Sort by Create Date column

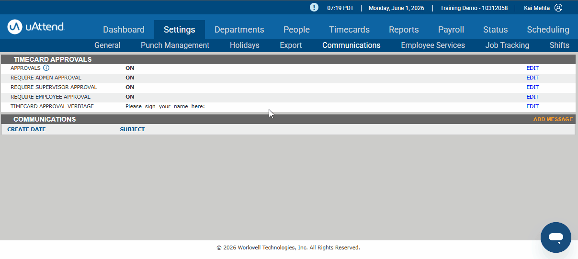26,129
